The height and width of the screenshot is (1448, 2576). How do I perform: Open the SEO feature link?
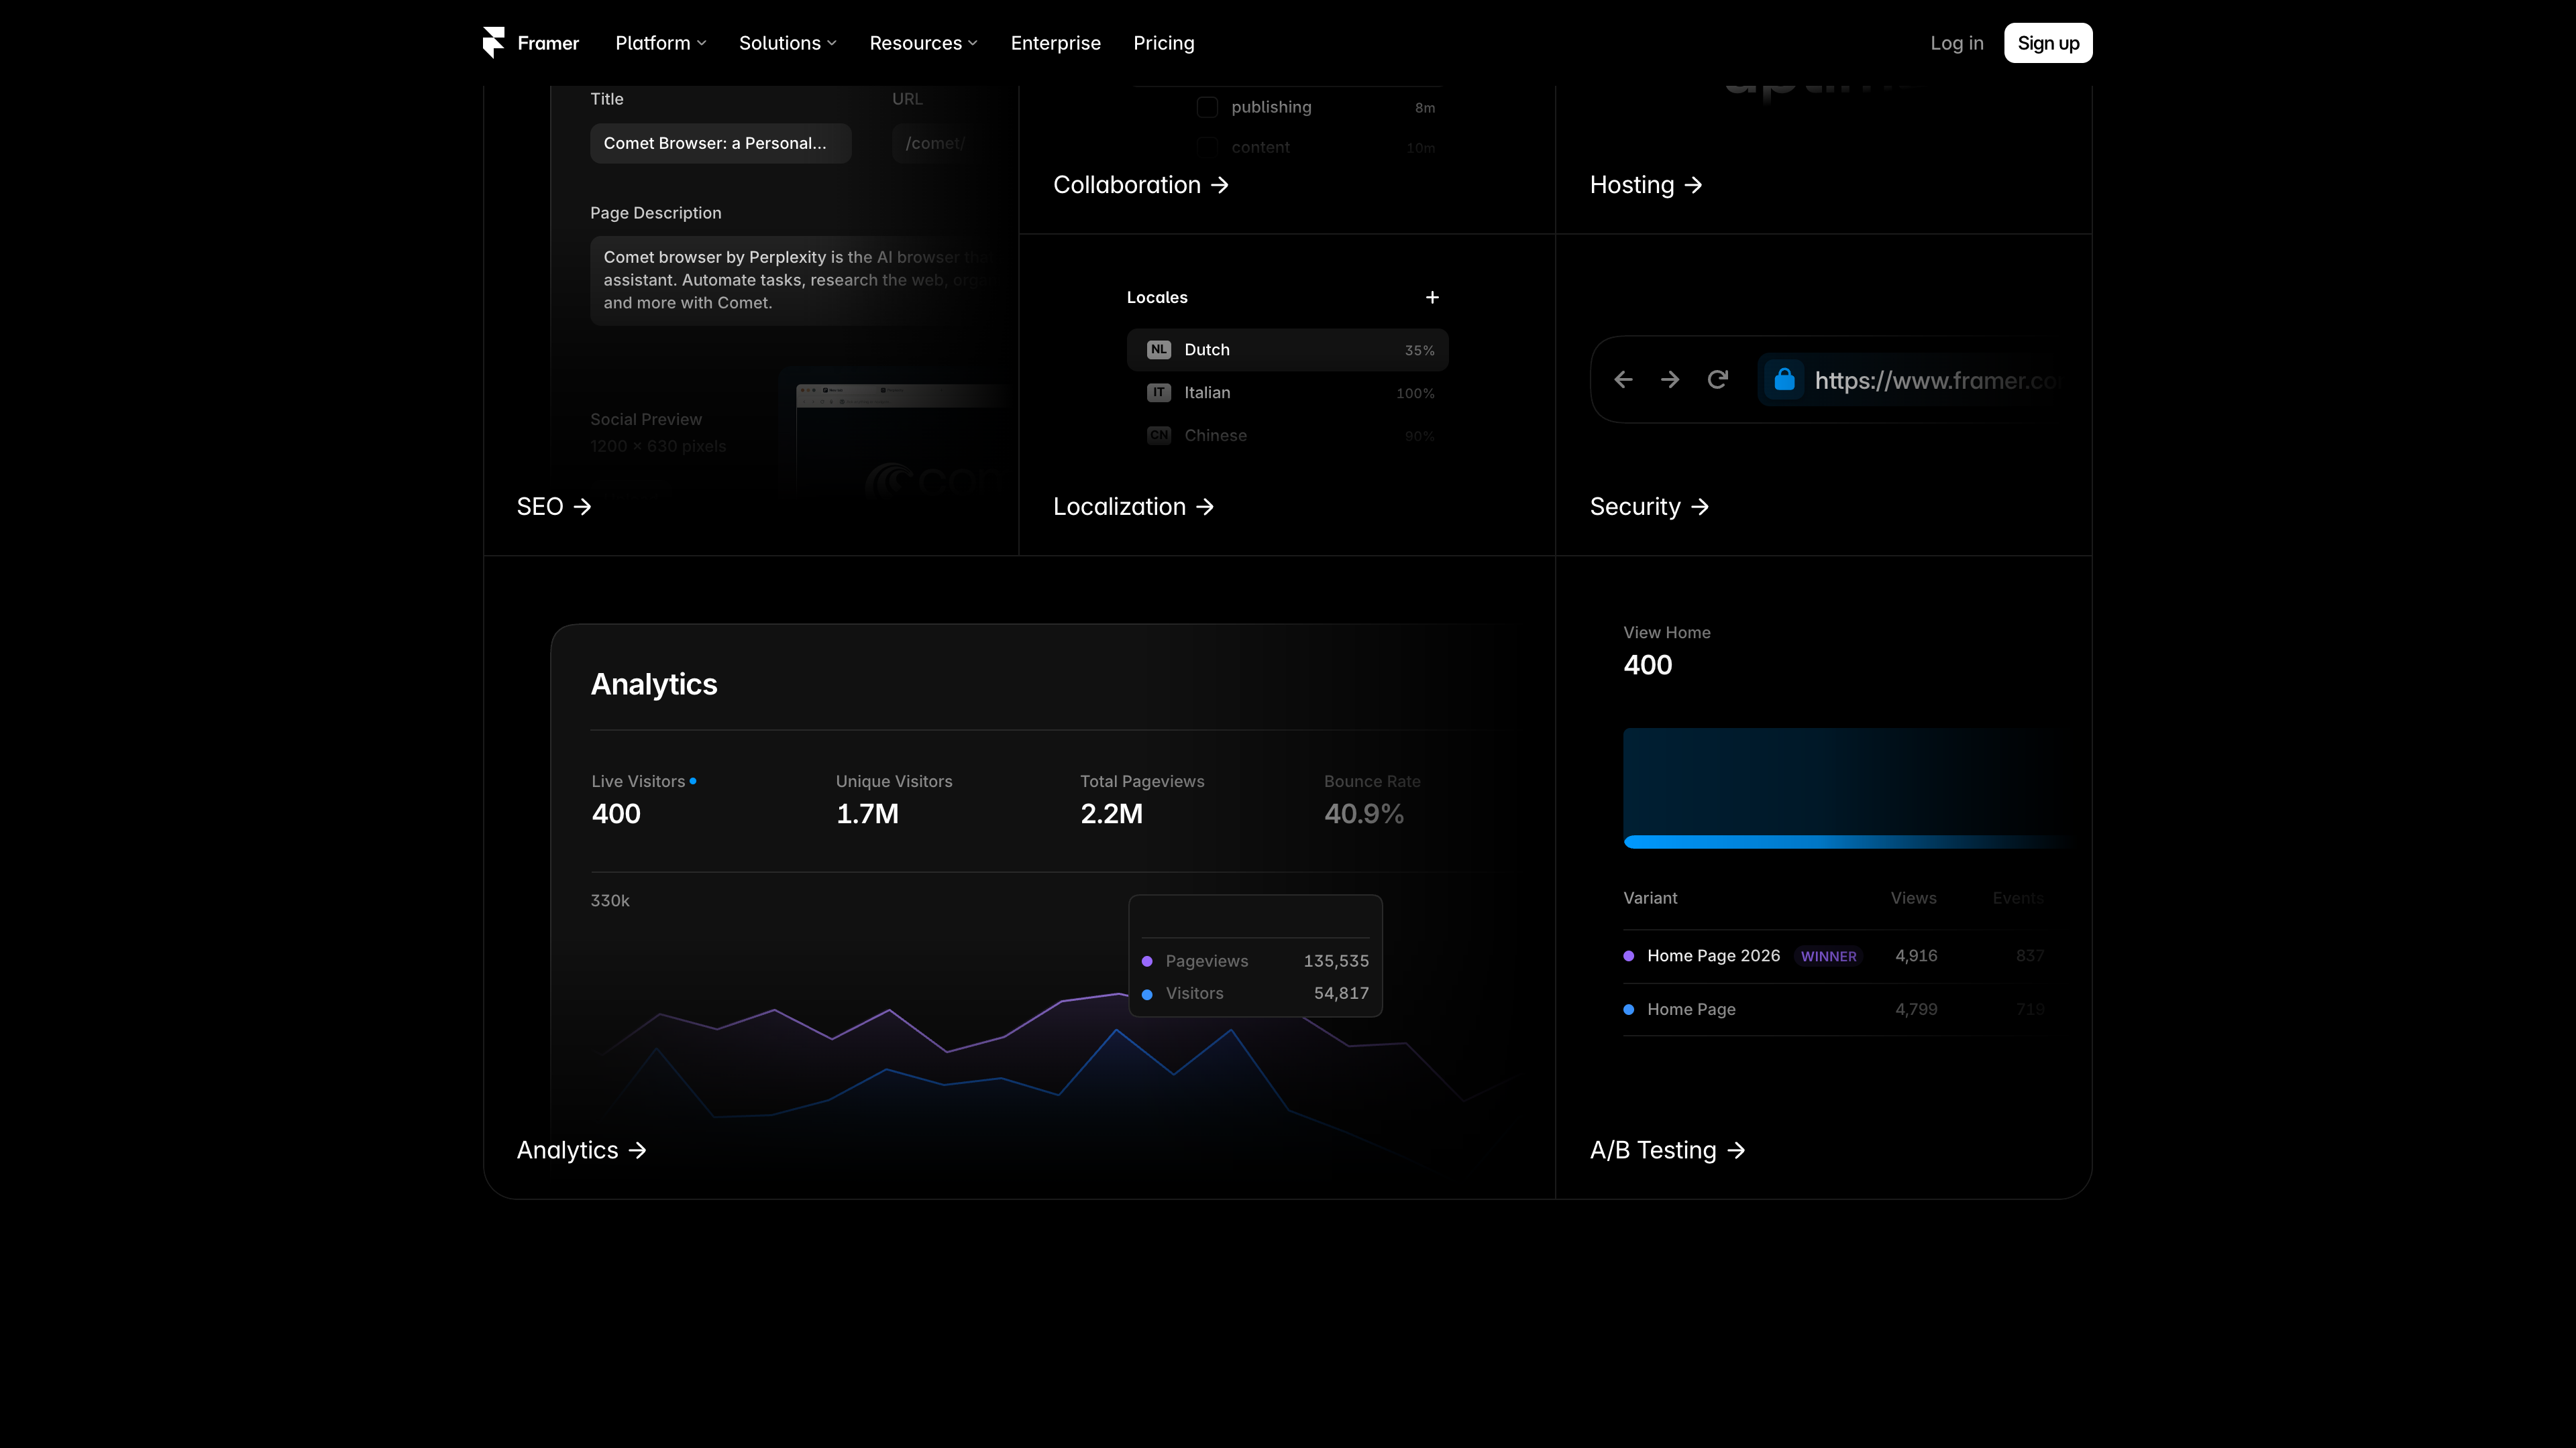(553, 507)
